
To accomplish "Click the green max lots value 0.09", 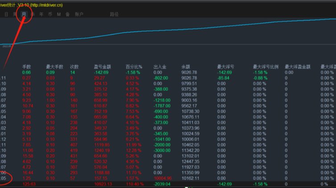I will [50, 72].
